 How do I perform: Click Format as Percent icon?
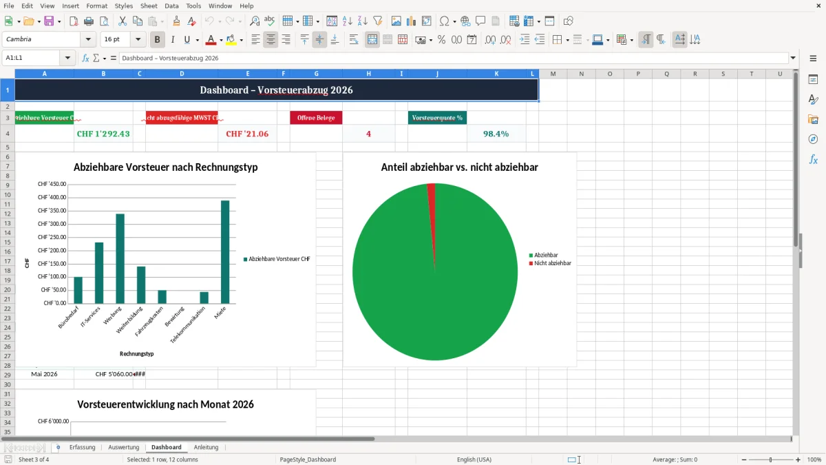pyautogui.click(x=442, y=40)
